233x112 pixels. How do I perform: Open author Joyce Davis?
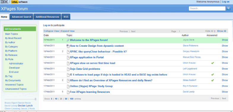(x=189, y=40)
